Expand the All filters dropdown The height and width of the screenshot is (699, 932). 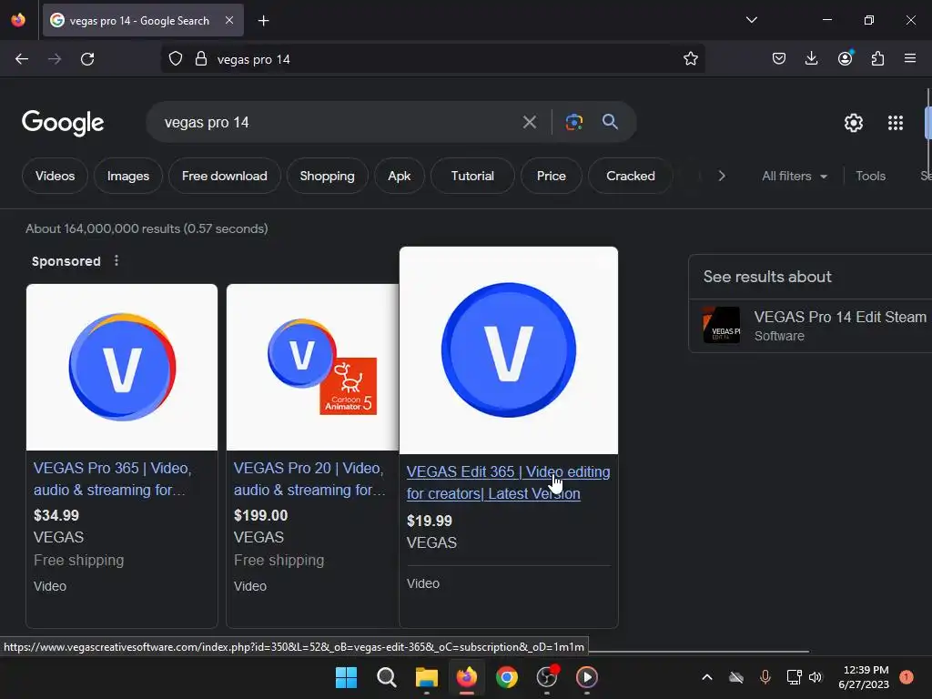coord(795,176)
